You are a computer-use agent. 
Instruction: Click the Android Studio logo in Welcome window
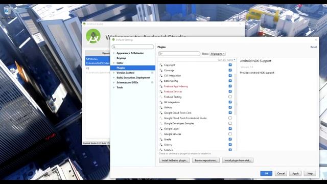point(93,36)
